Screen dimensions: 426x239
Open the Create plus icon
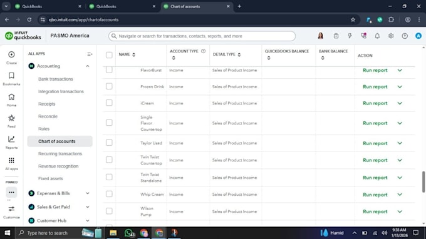11,54
